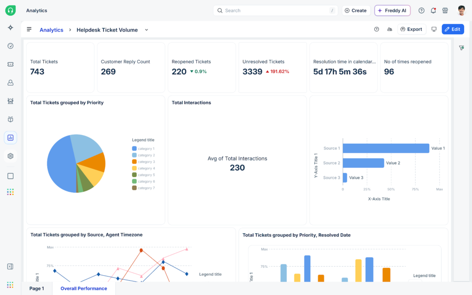Click the present-on-screen monitor icon

434,29
